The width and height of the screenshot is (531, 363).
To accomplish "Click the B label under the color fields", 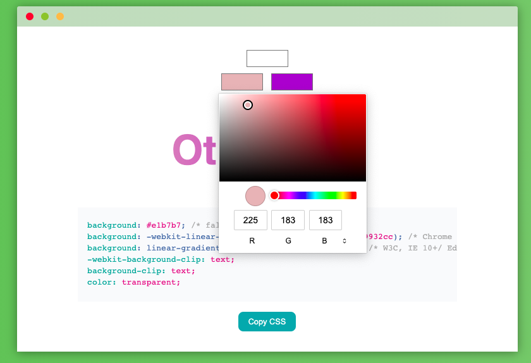I will [x=324, y=241].
